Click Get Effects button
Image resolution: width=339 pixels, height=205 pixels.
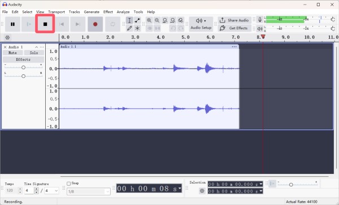234,28
